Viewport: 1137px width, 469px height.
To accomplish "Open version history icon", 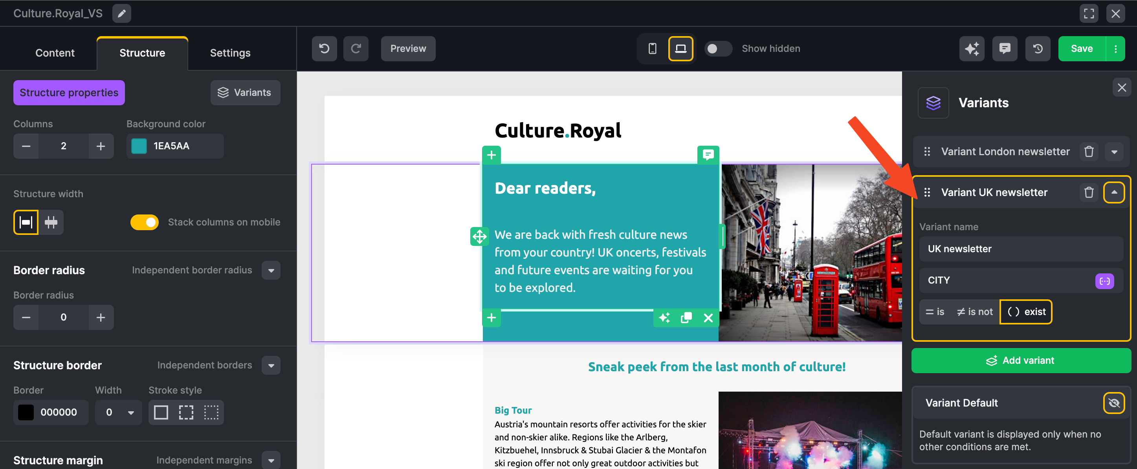I will coord(1038,49).
